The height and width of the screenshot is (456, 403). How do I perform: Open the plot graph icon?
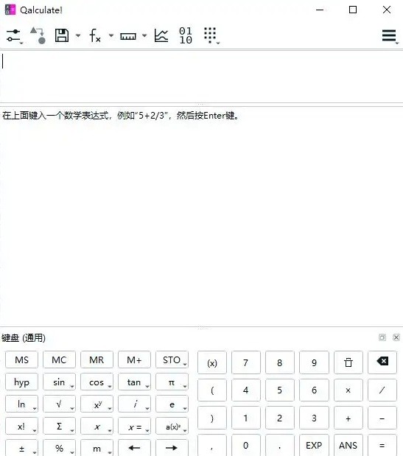tap(161, 35)
